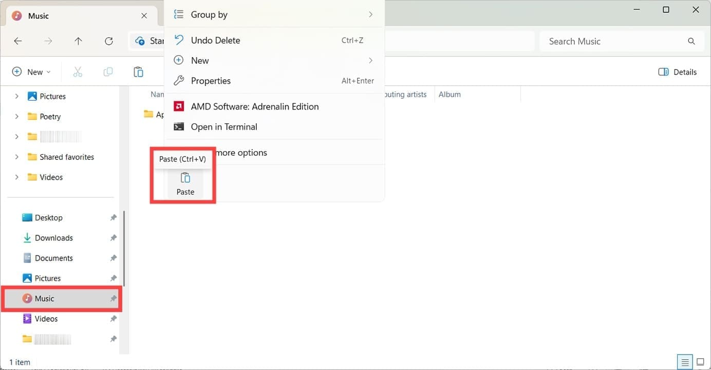Image resolution: width=711 pixels, height=370 pixels.
Task: Click the Paste clipboard toolbar icon
Action: [138, 72]
